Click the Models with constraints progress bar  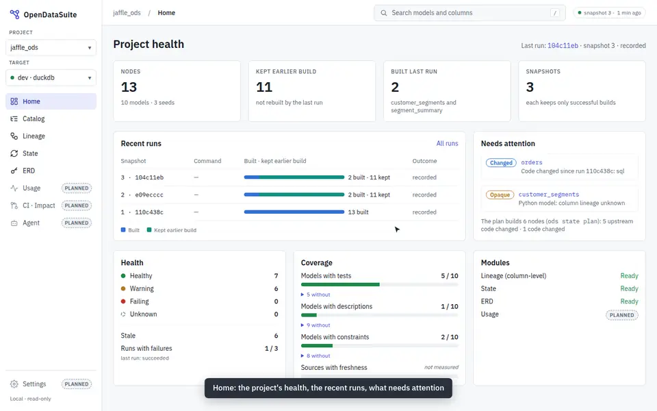tap(380, 346)
